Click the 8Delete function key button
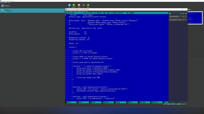Screen dimensions: 204x114 (x=157, y=102)
